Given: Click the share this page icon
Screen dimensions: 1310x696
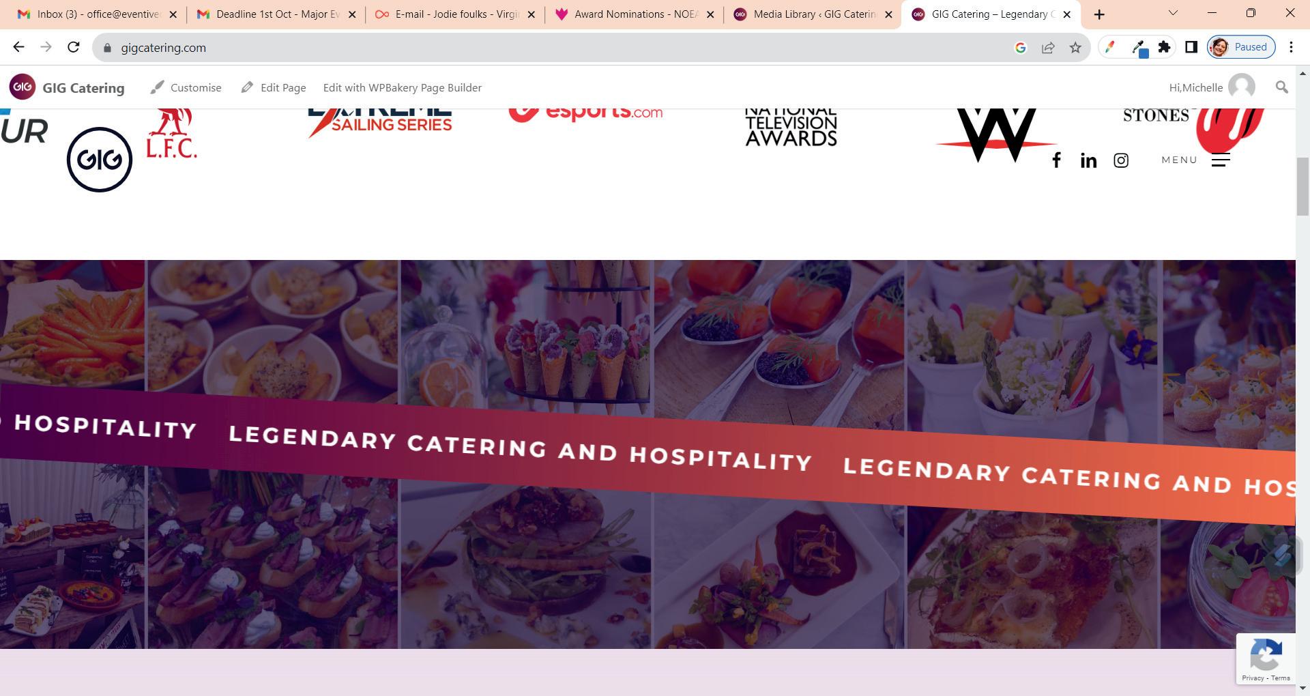Looking at the screenshot, I should pyautogui.click(x=1048, y=48).
